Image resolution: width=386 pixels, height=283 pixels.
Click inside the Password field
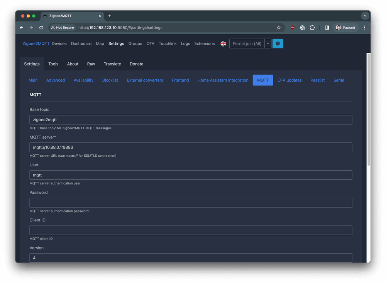click(x=191, y=203)
